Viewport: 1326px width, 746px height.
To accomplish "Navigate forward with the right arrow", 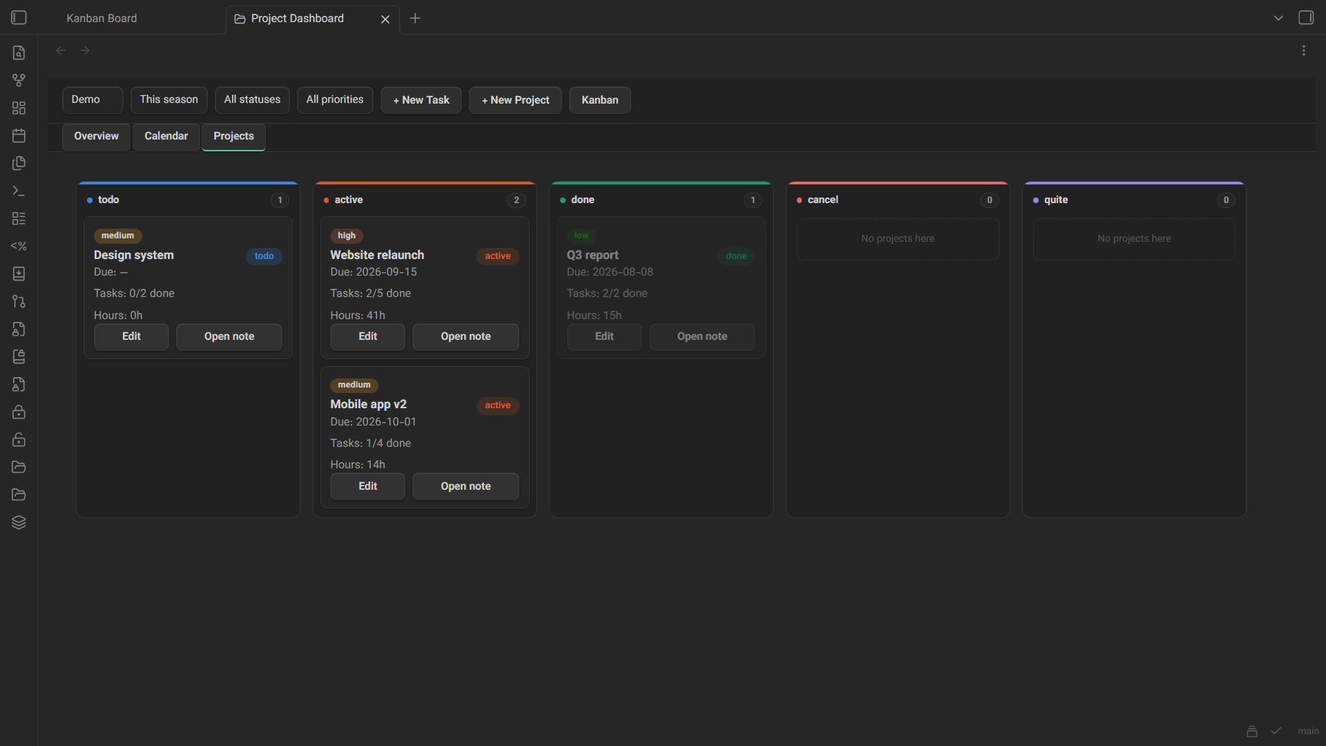I will point(85,50).
